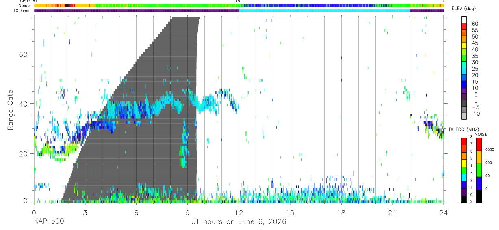The width and height of the screenshot is (499, 230).
Task: Click the '18' label on the TX FRQ colorbar
Action: [x=469, y=137]
